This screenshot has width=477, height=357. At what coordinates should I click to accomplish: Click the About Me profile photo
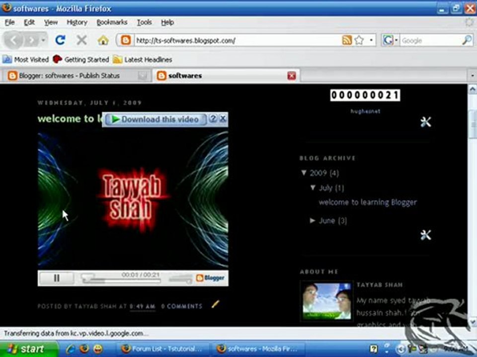[x=327, y=301]
